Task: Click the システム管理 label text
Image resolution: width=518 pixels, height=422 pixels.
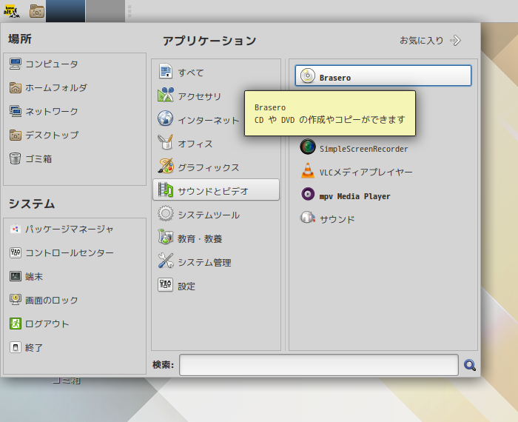Action: [204, 262]
